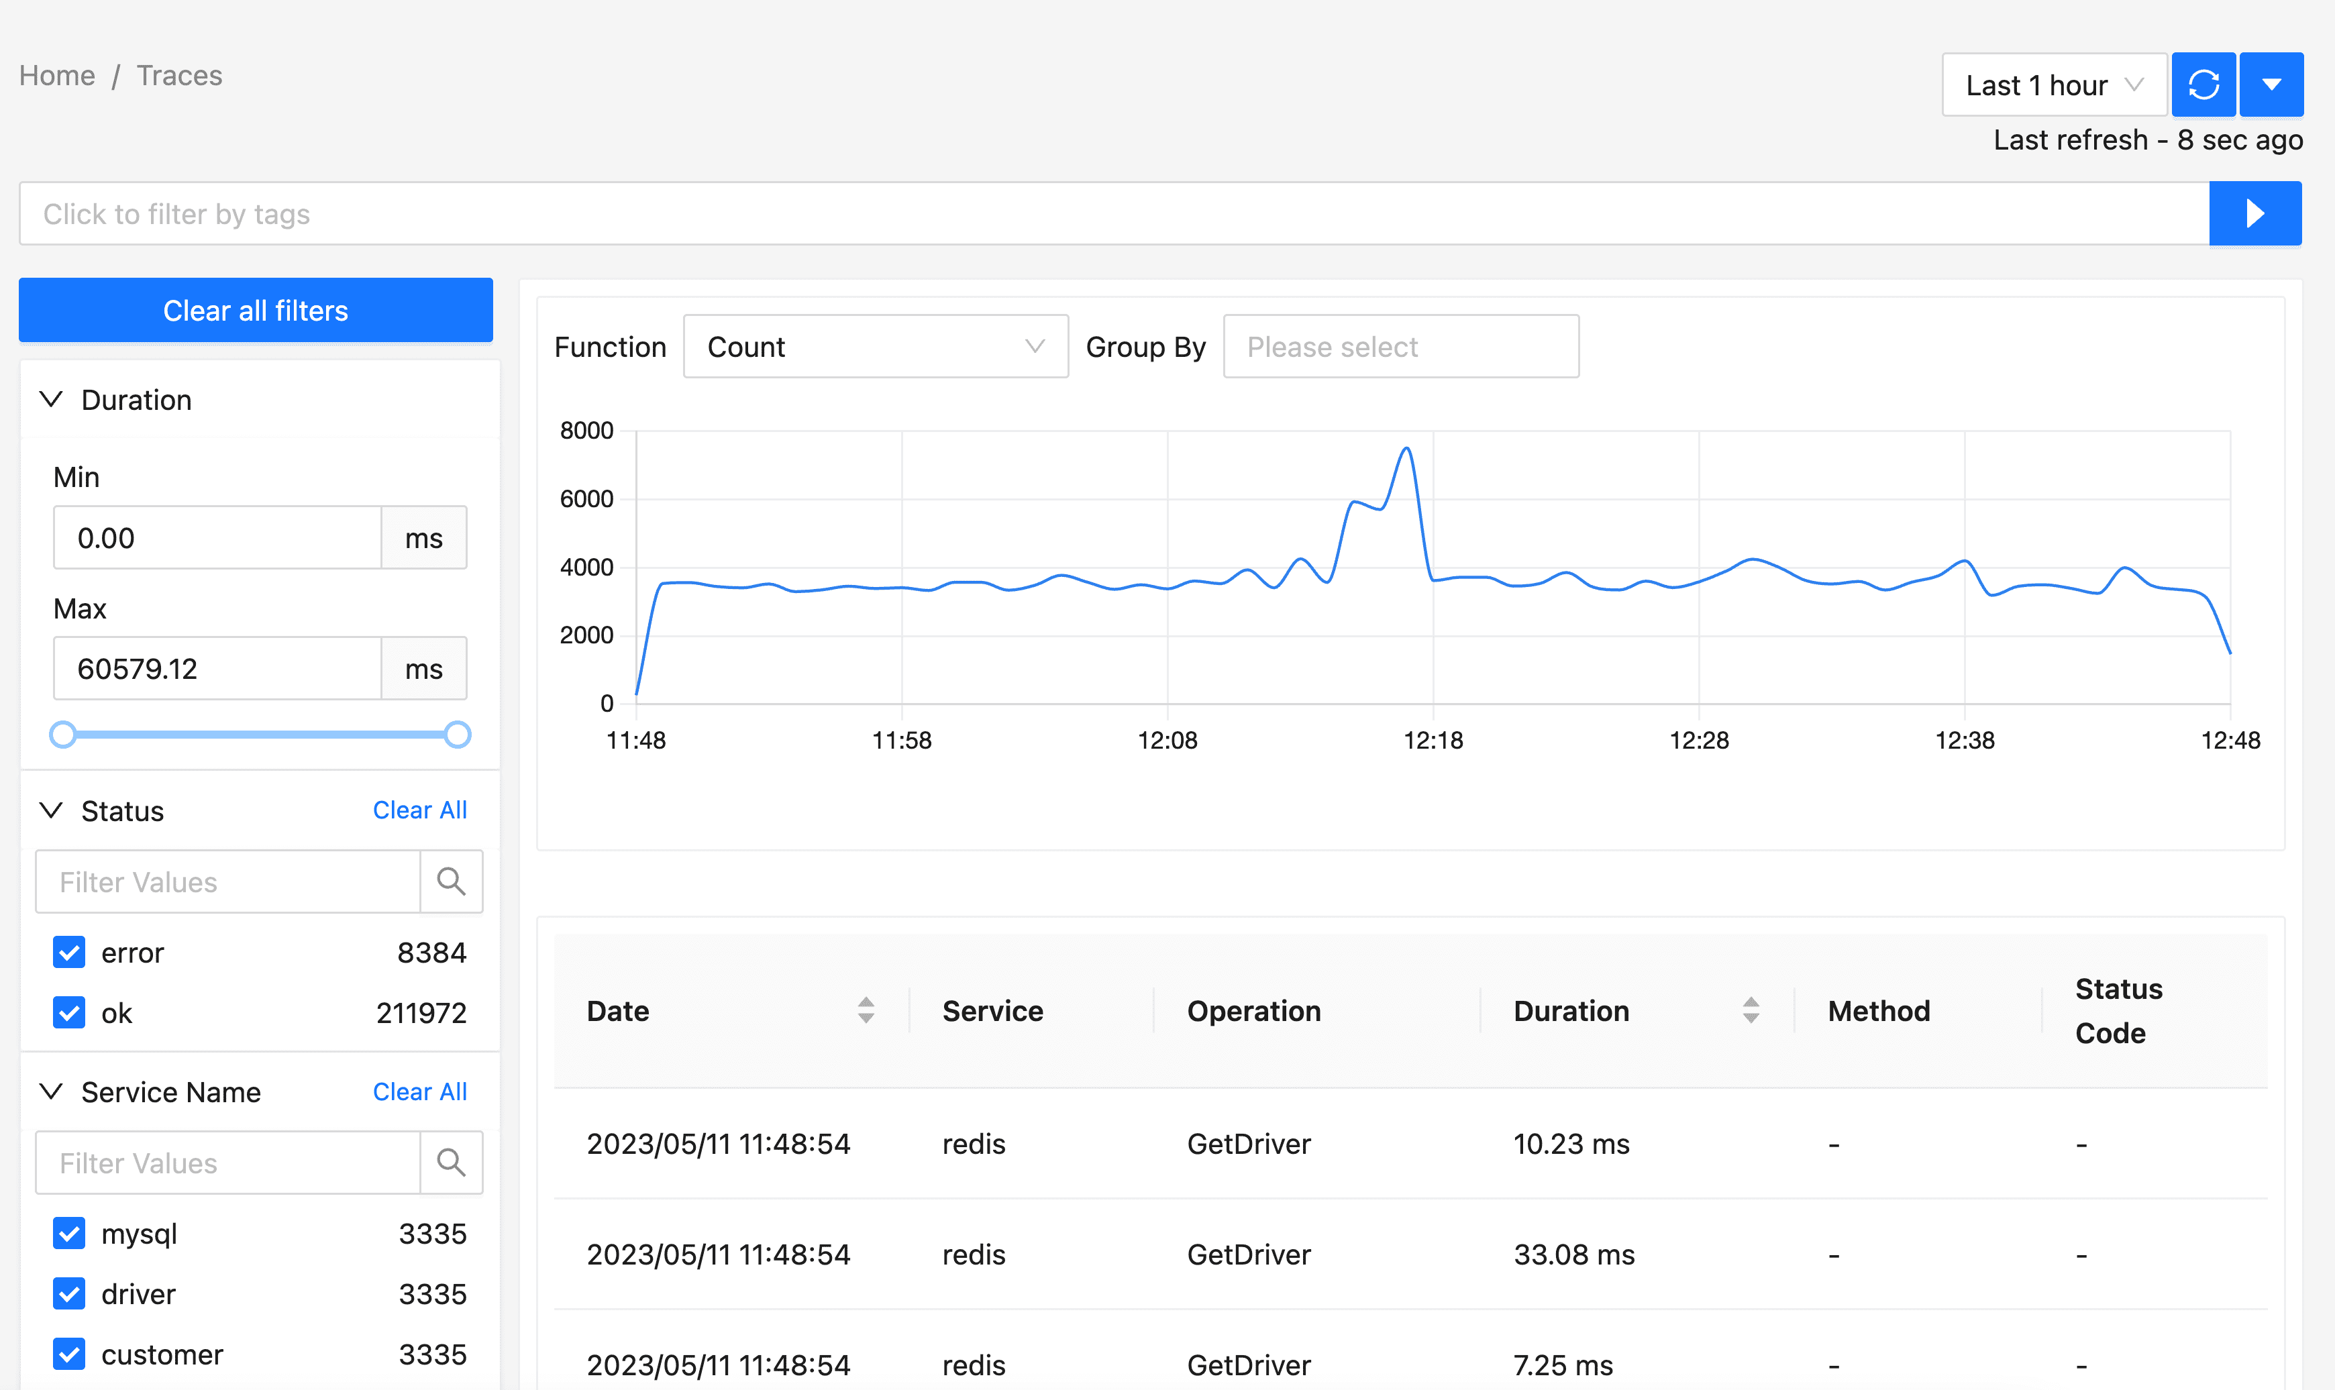Click the filter by tags input field
Viewport: 2335px width, 1390px height.
[x=1112, y=213]
